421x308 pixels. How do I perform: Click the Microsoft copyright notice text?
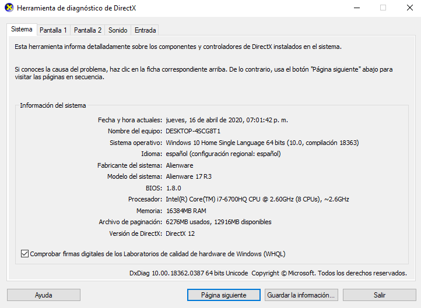pos(329,273)
